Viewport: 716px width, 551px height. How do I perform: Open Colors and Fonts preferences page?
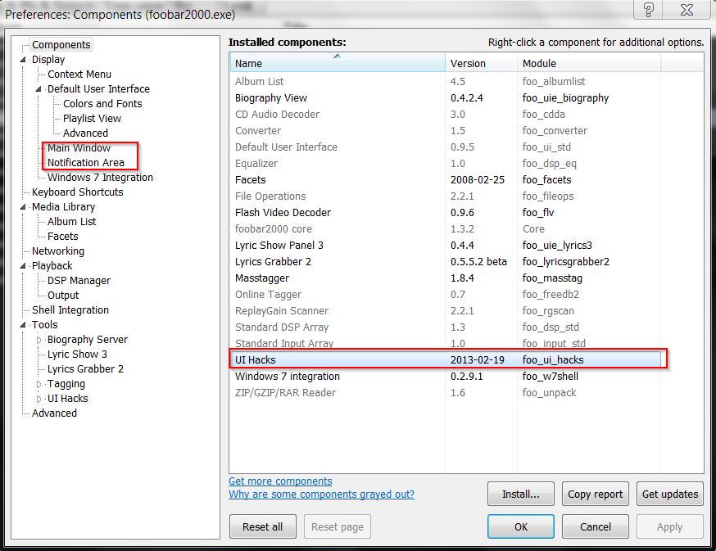coord(102,104)
